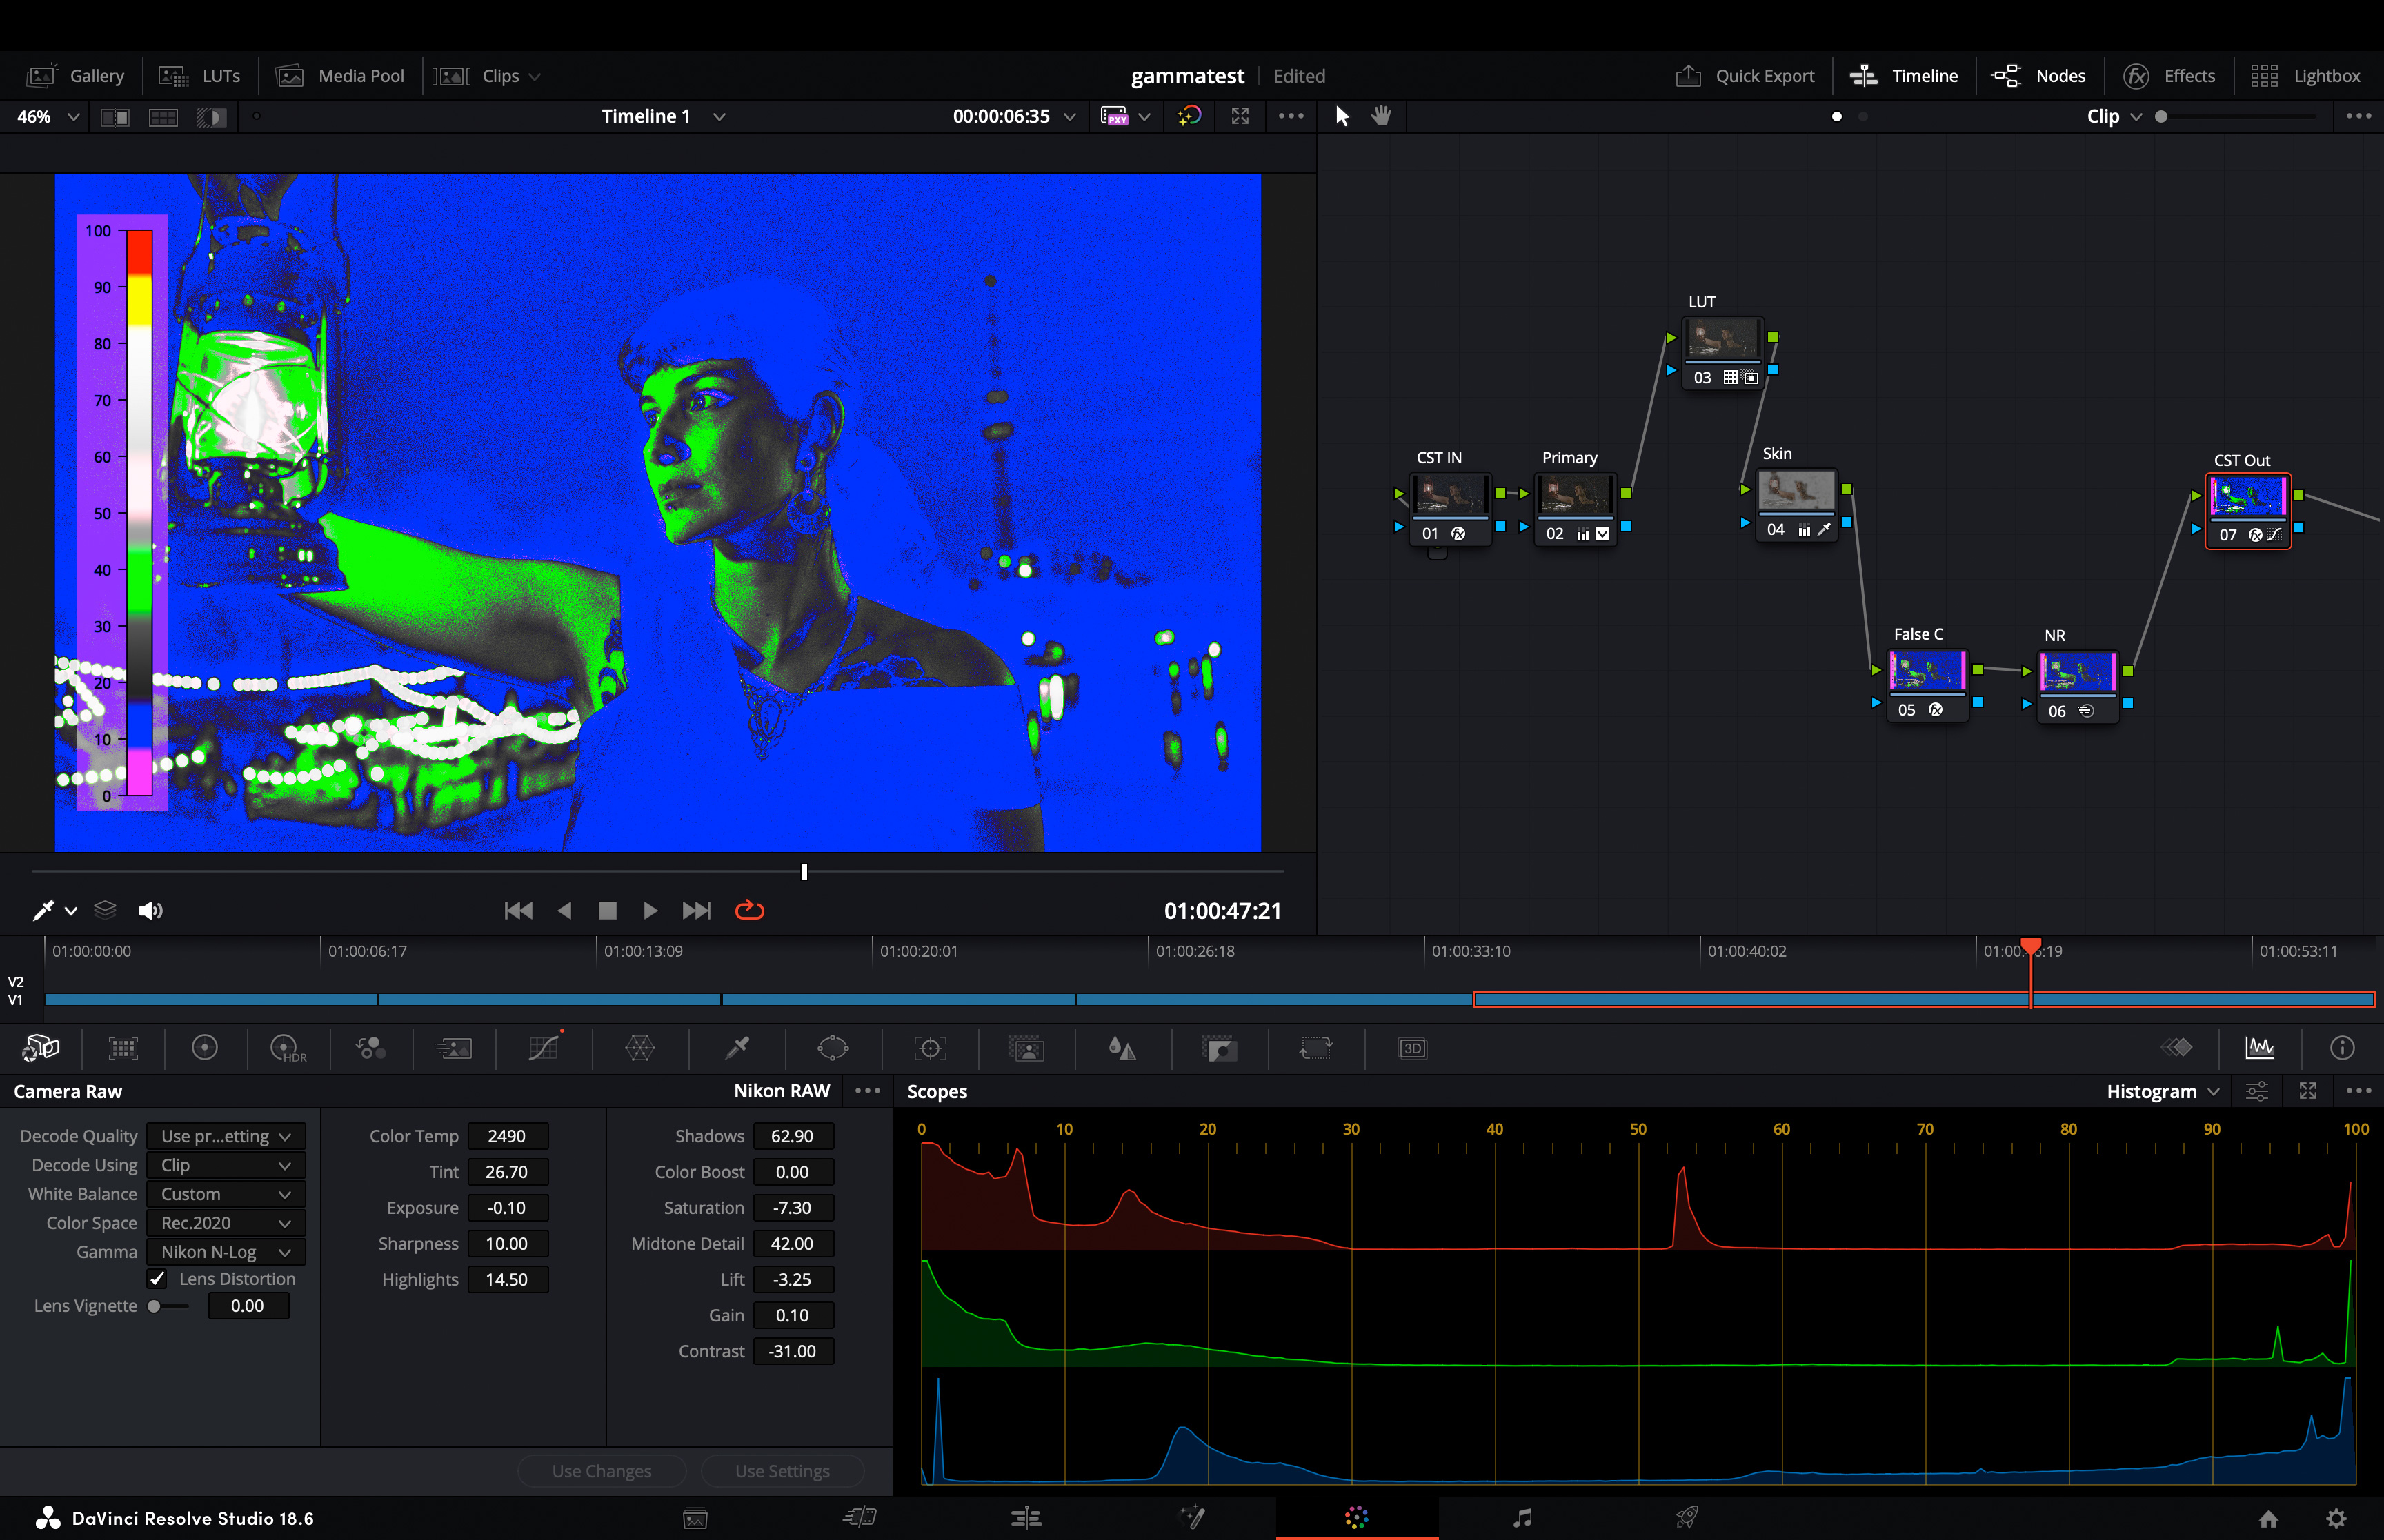Open the Power Window palette
The height and width of the screenshot is (1540, 2384).
[x=833, y=1048]
